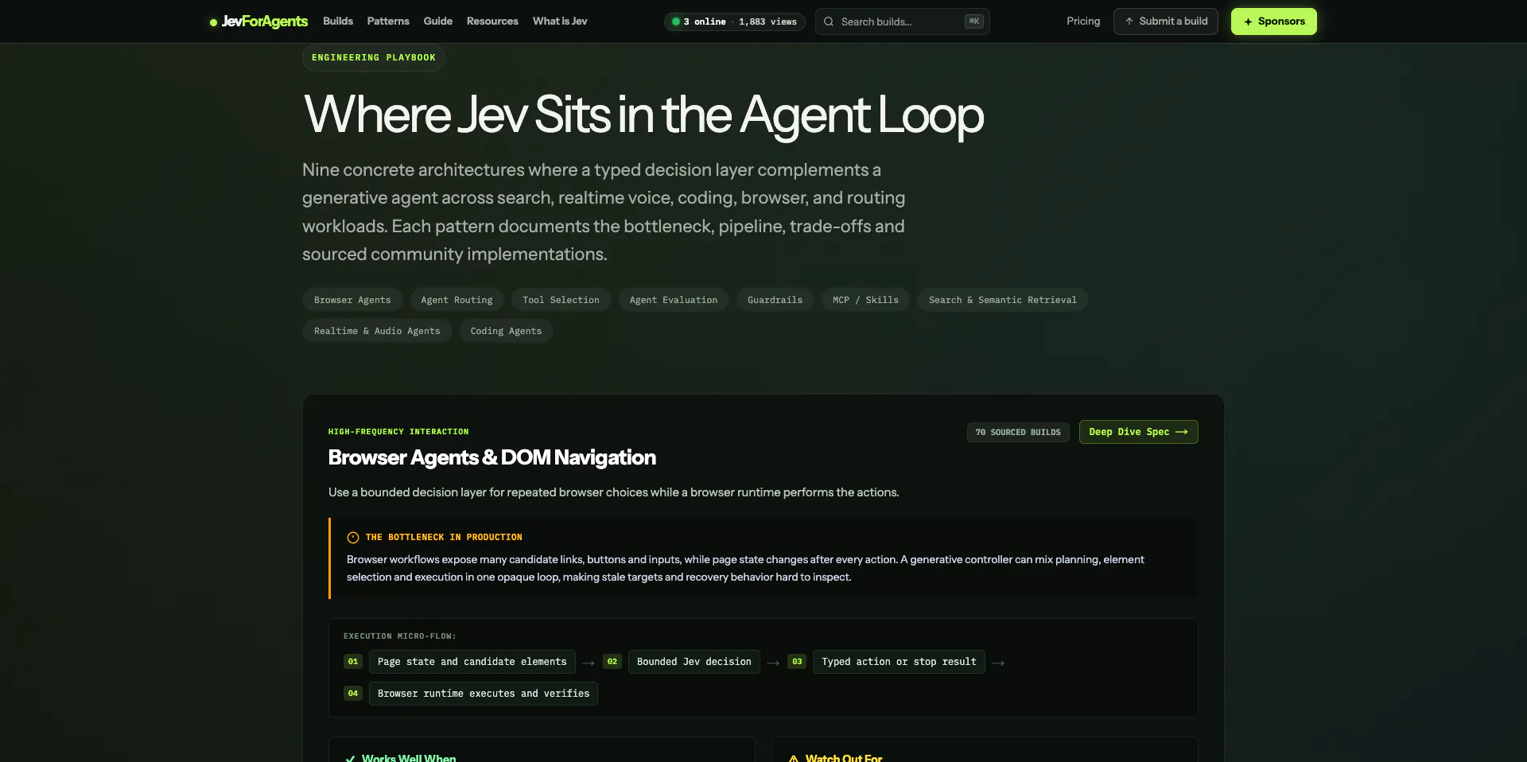Click the step 04 number badge
Image resolution: width=1527 pixels, height=762 pixels.
[353, 694]
